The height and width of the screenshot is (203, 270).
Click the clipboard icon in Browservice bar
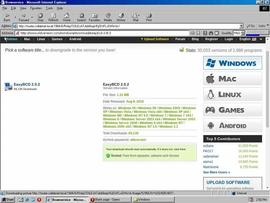pyautogui.click(x=217, y=33)
